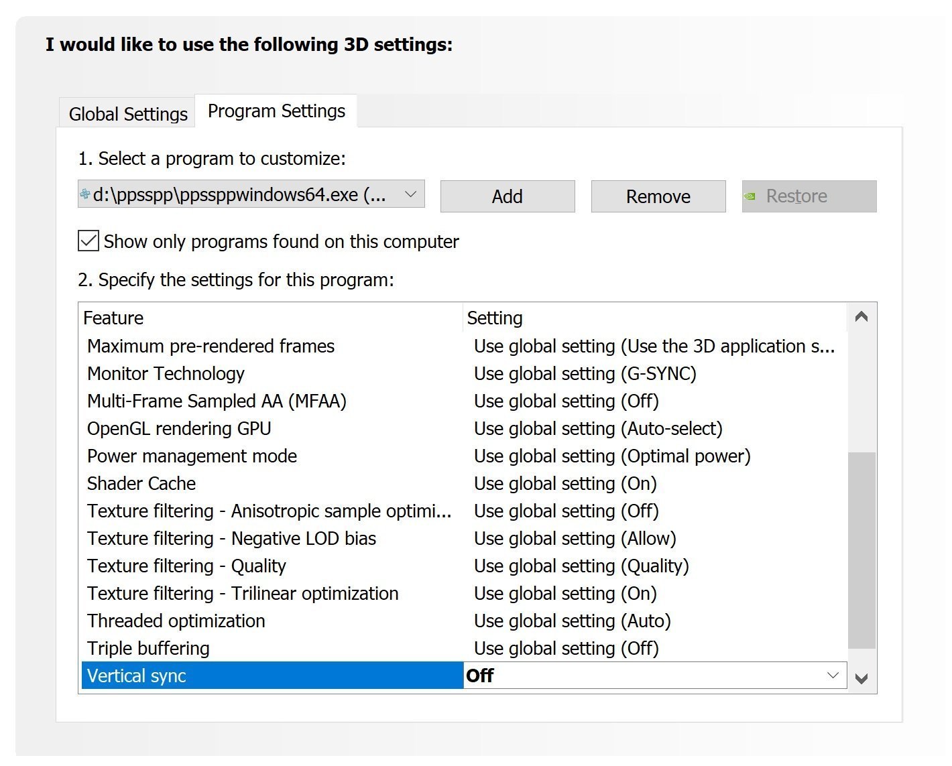This screenshot has width=952, height=766.
Task: Click the settings list scrollbar thumb
Action: point(862,550)
